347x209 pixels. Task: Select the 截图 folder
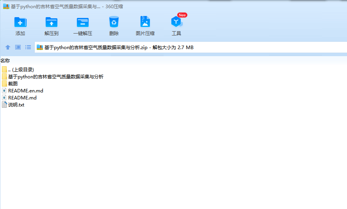point(10,83)
